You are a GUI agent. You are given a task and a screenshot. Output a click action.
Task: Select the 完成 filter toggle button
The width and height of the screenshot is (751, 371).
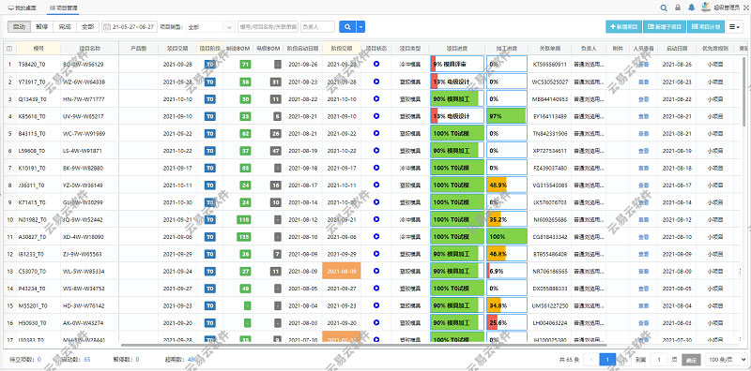click(65, 27)
